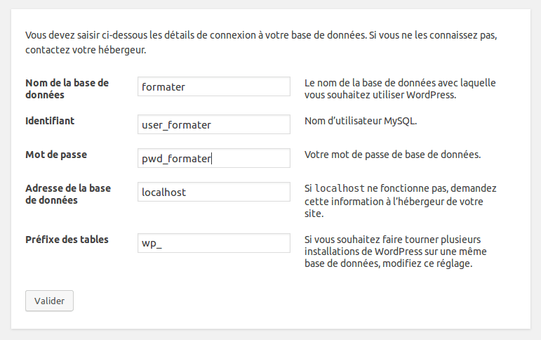Focus the database name field containing formater
541x340 pixels.
pos(214,87)
